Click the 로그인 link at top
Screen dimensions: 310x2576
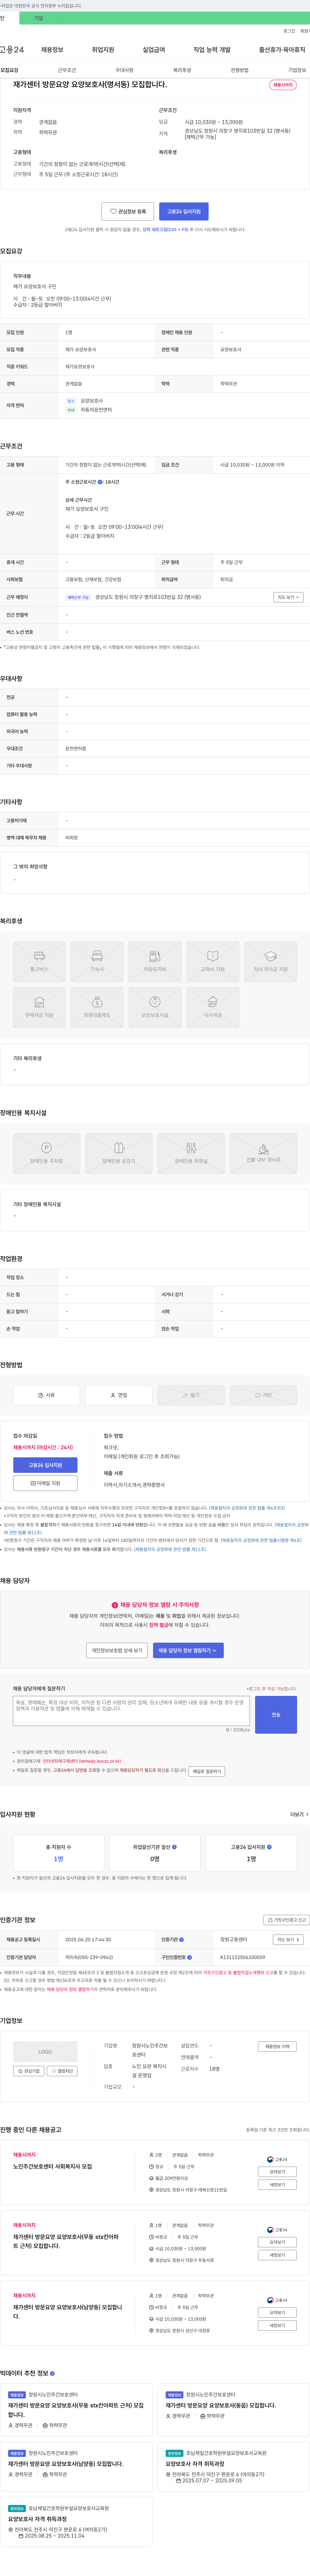click(289, 31)
